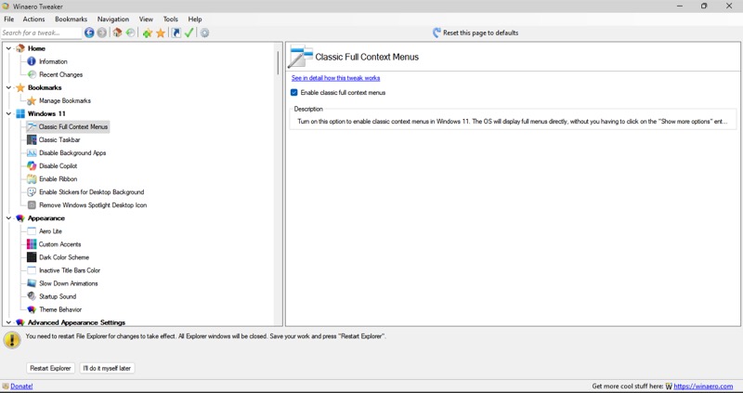The image size is (743, 393).
Task: Open the Bookmarks menu
Action: [72, 19]
